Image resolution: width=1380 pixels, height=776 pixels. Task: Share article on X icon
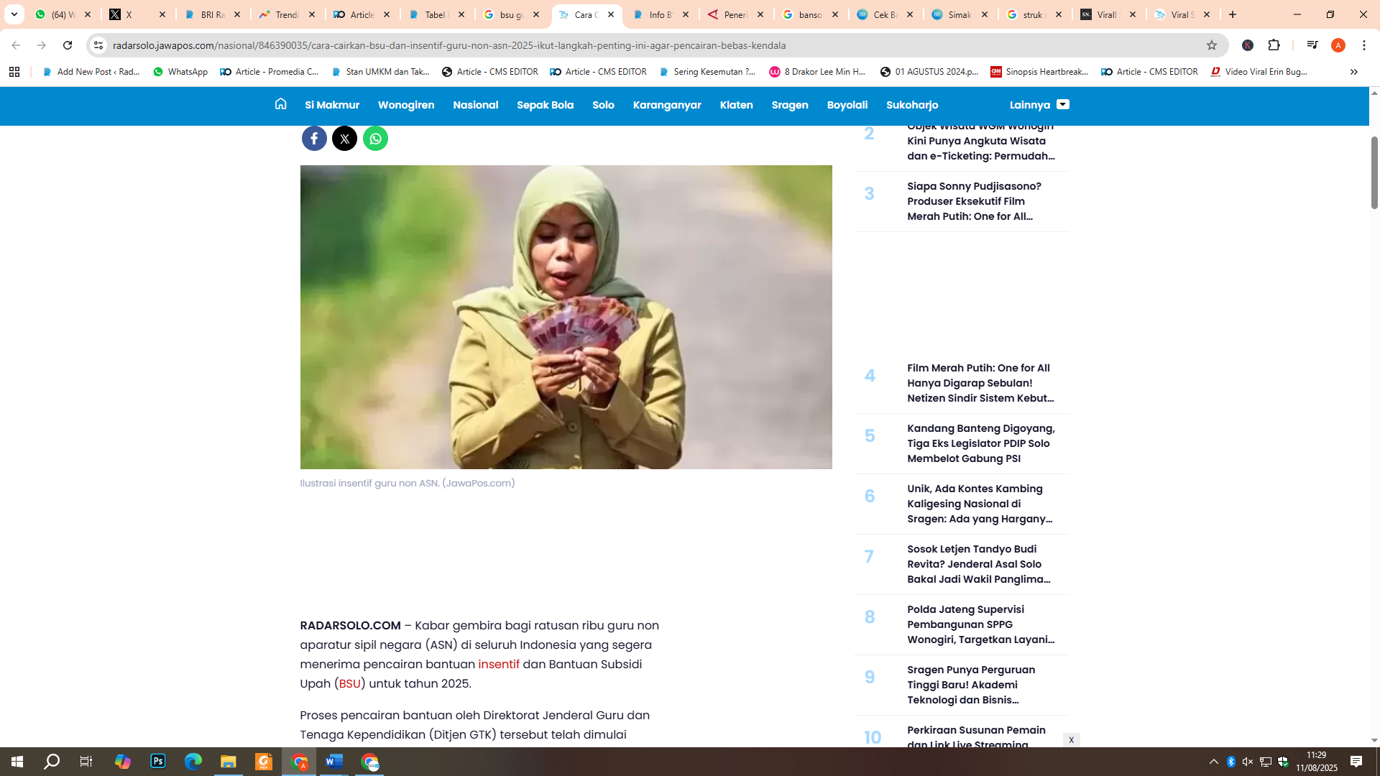(x=345, y=139)
